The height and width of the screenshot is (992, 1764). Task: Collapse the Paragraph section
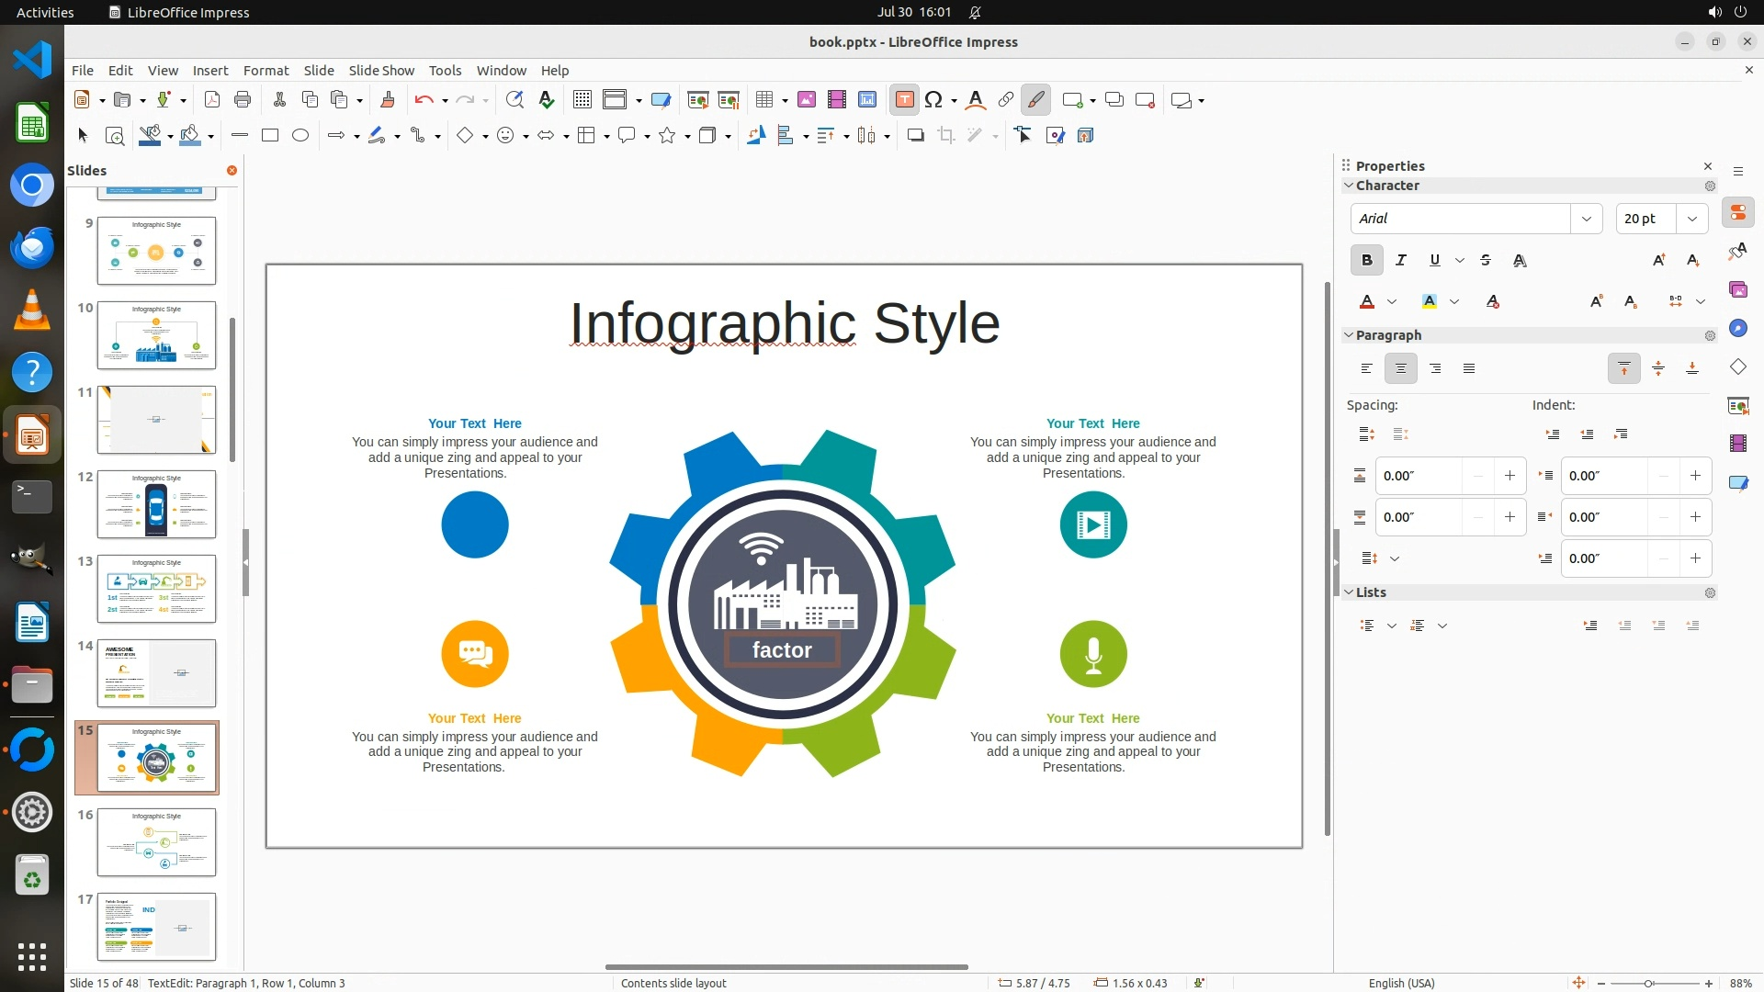tap(1349, 335)
